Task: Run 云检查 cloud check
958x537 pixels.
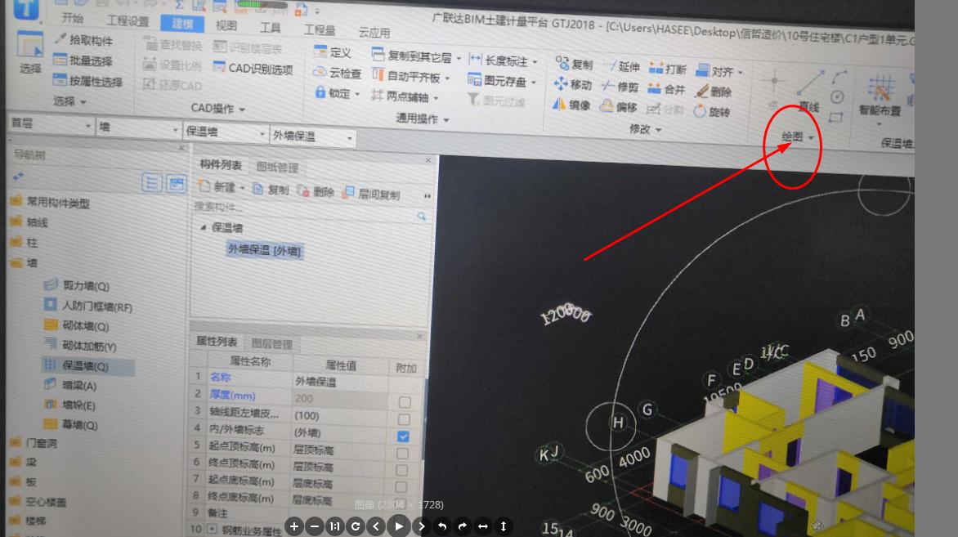Action: [x=338, y=74]
